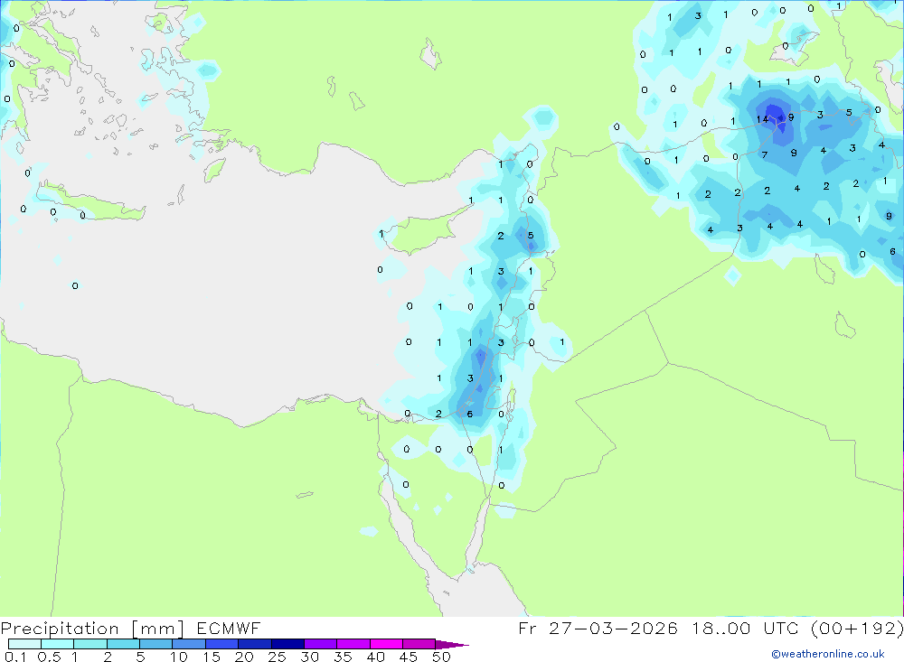Select the 15–20 mm blue legend swatch
Image resolution: width=904 pixels, height=662 pixels.
221,644
